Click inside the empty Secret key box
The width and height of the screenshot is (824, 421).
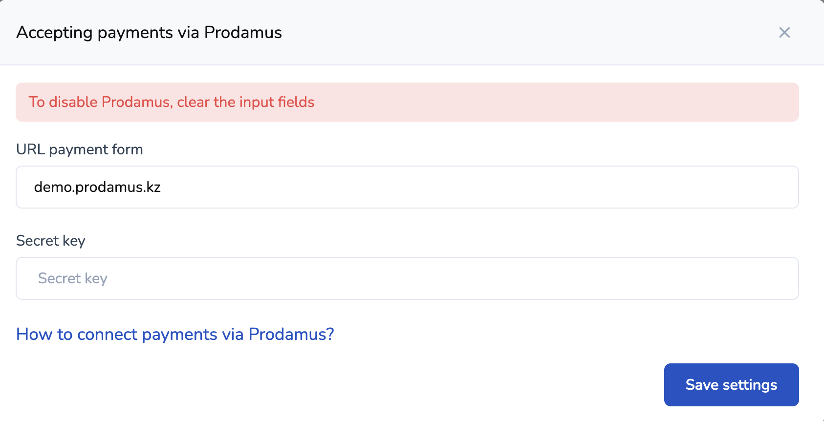click(x=440, y=278)
